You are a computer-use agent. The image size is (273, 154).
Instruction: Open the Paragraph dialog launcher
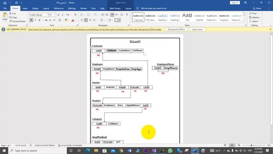pyautogui.click(x=129, y=25)
